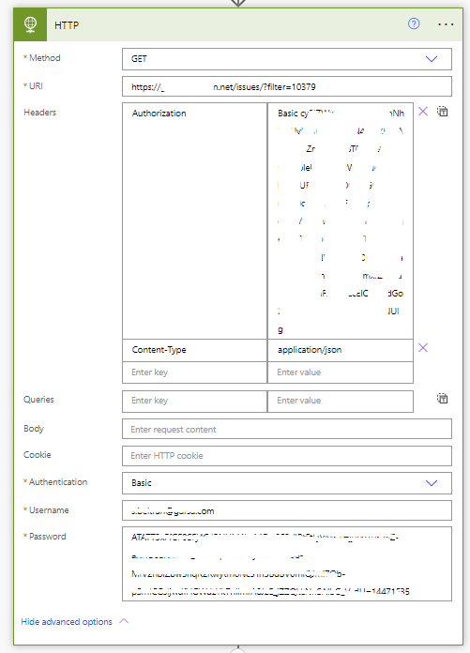Click Queries Enter key field
Image resolution: width=470 pixels, height=653 pixels.
point(194,401)
